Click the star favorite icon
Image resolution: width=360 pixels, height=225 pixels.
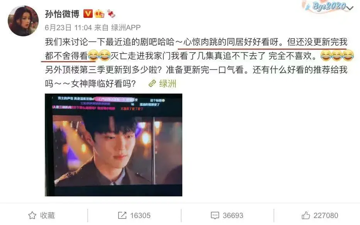pyautogui.click(x=32, y=215)
